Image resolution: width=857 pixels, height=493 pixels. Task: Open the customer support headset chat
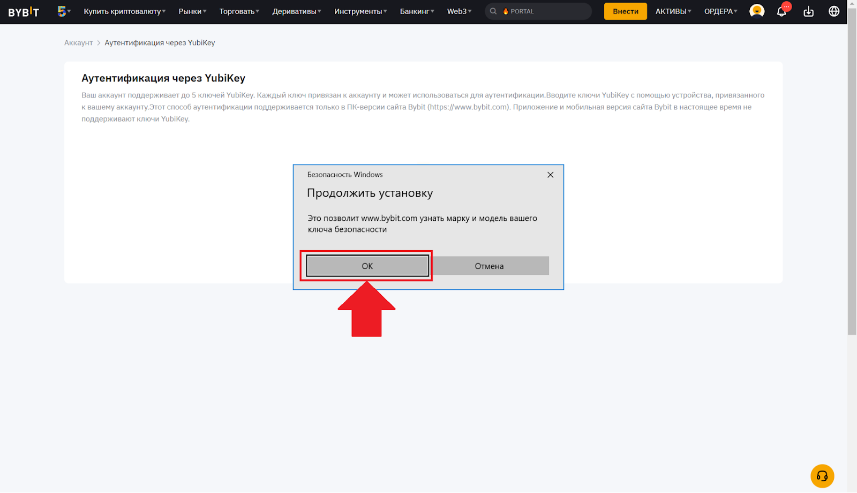tap(822, 476)
